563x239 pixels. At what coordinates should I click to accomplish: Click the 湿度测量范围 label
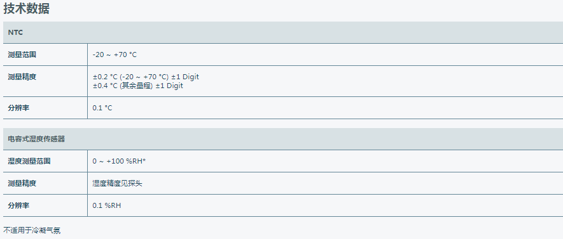pyautogui.click(x=29, y=161)
